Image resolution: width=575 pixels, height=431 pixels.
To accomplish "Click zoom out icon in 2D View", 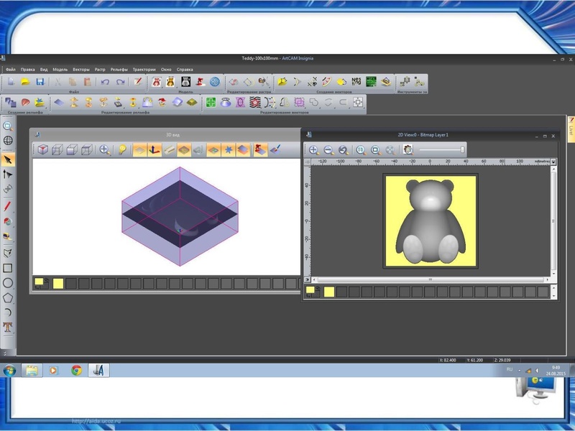I will (x=328, y=150).
